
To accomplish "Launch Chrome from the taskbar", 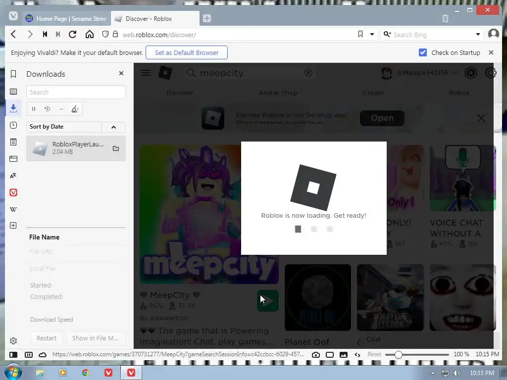I will [85, 373].
